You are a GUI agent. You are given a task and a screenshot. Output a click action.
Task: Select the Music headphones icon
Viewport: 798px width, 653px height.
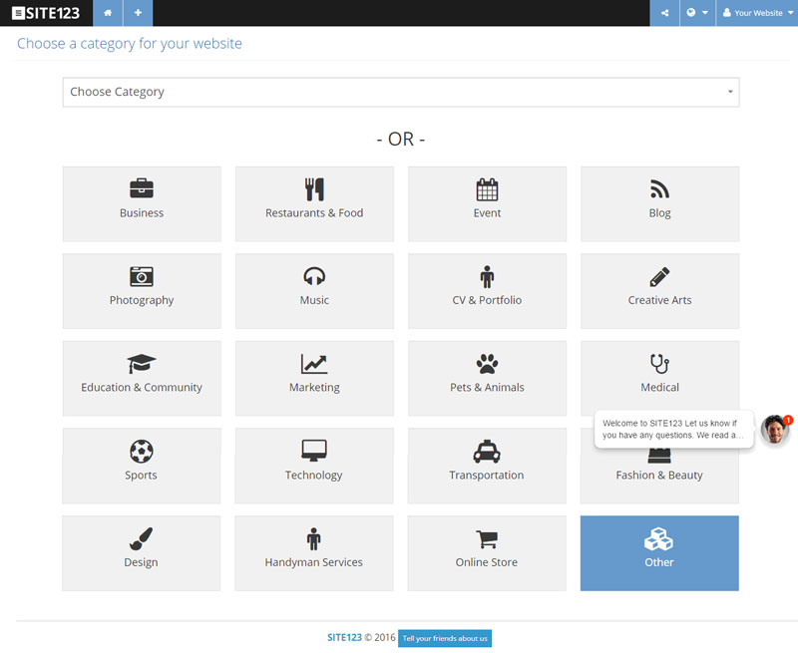pyautogui.click(x=314, y=276)
